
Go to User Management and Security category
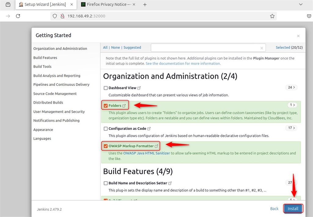59,112
